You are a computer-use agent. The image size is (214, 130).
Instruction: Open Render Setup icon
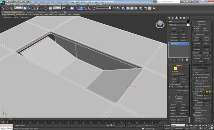pyautogui.click(x=146, y=8)
